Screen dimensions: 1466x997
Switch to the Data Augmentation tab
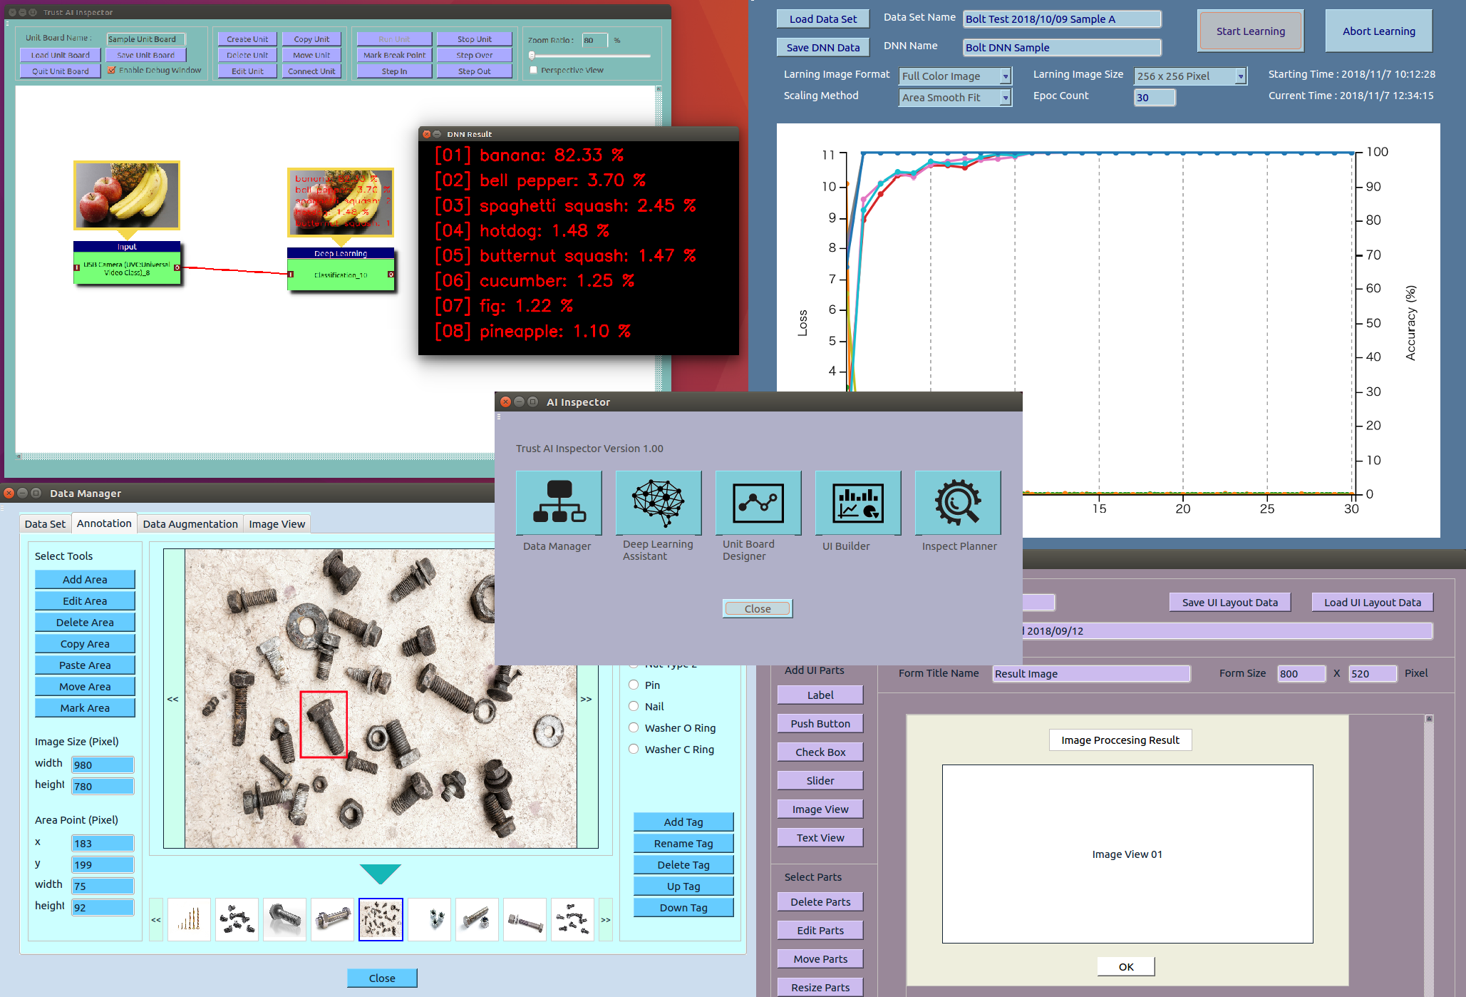click(190, 523)
